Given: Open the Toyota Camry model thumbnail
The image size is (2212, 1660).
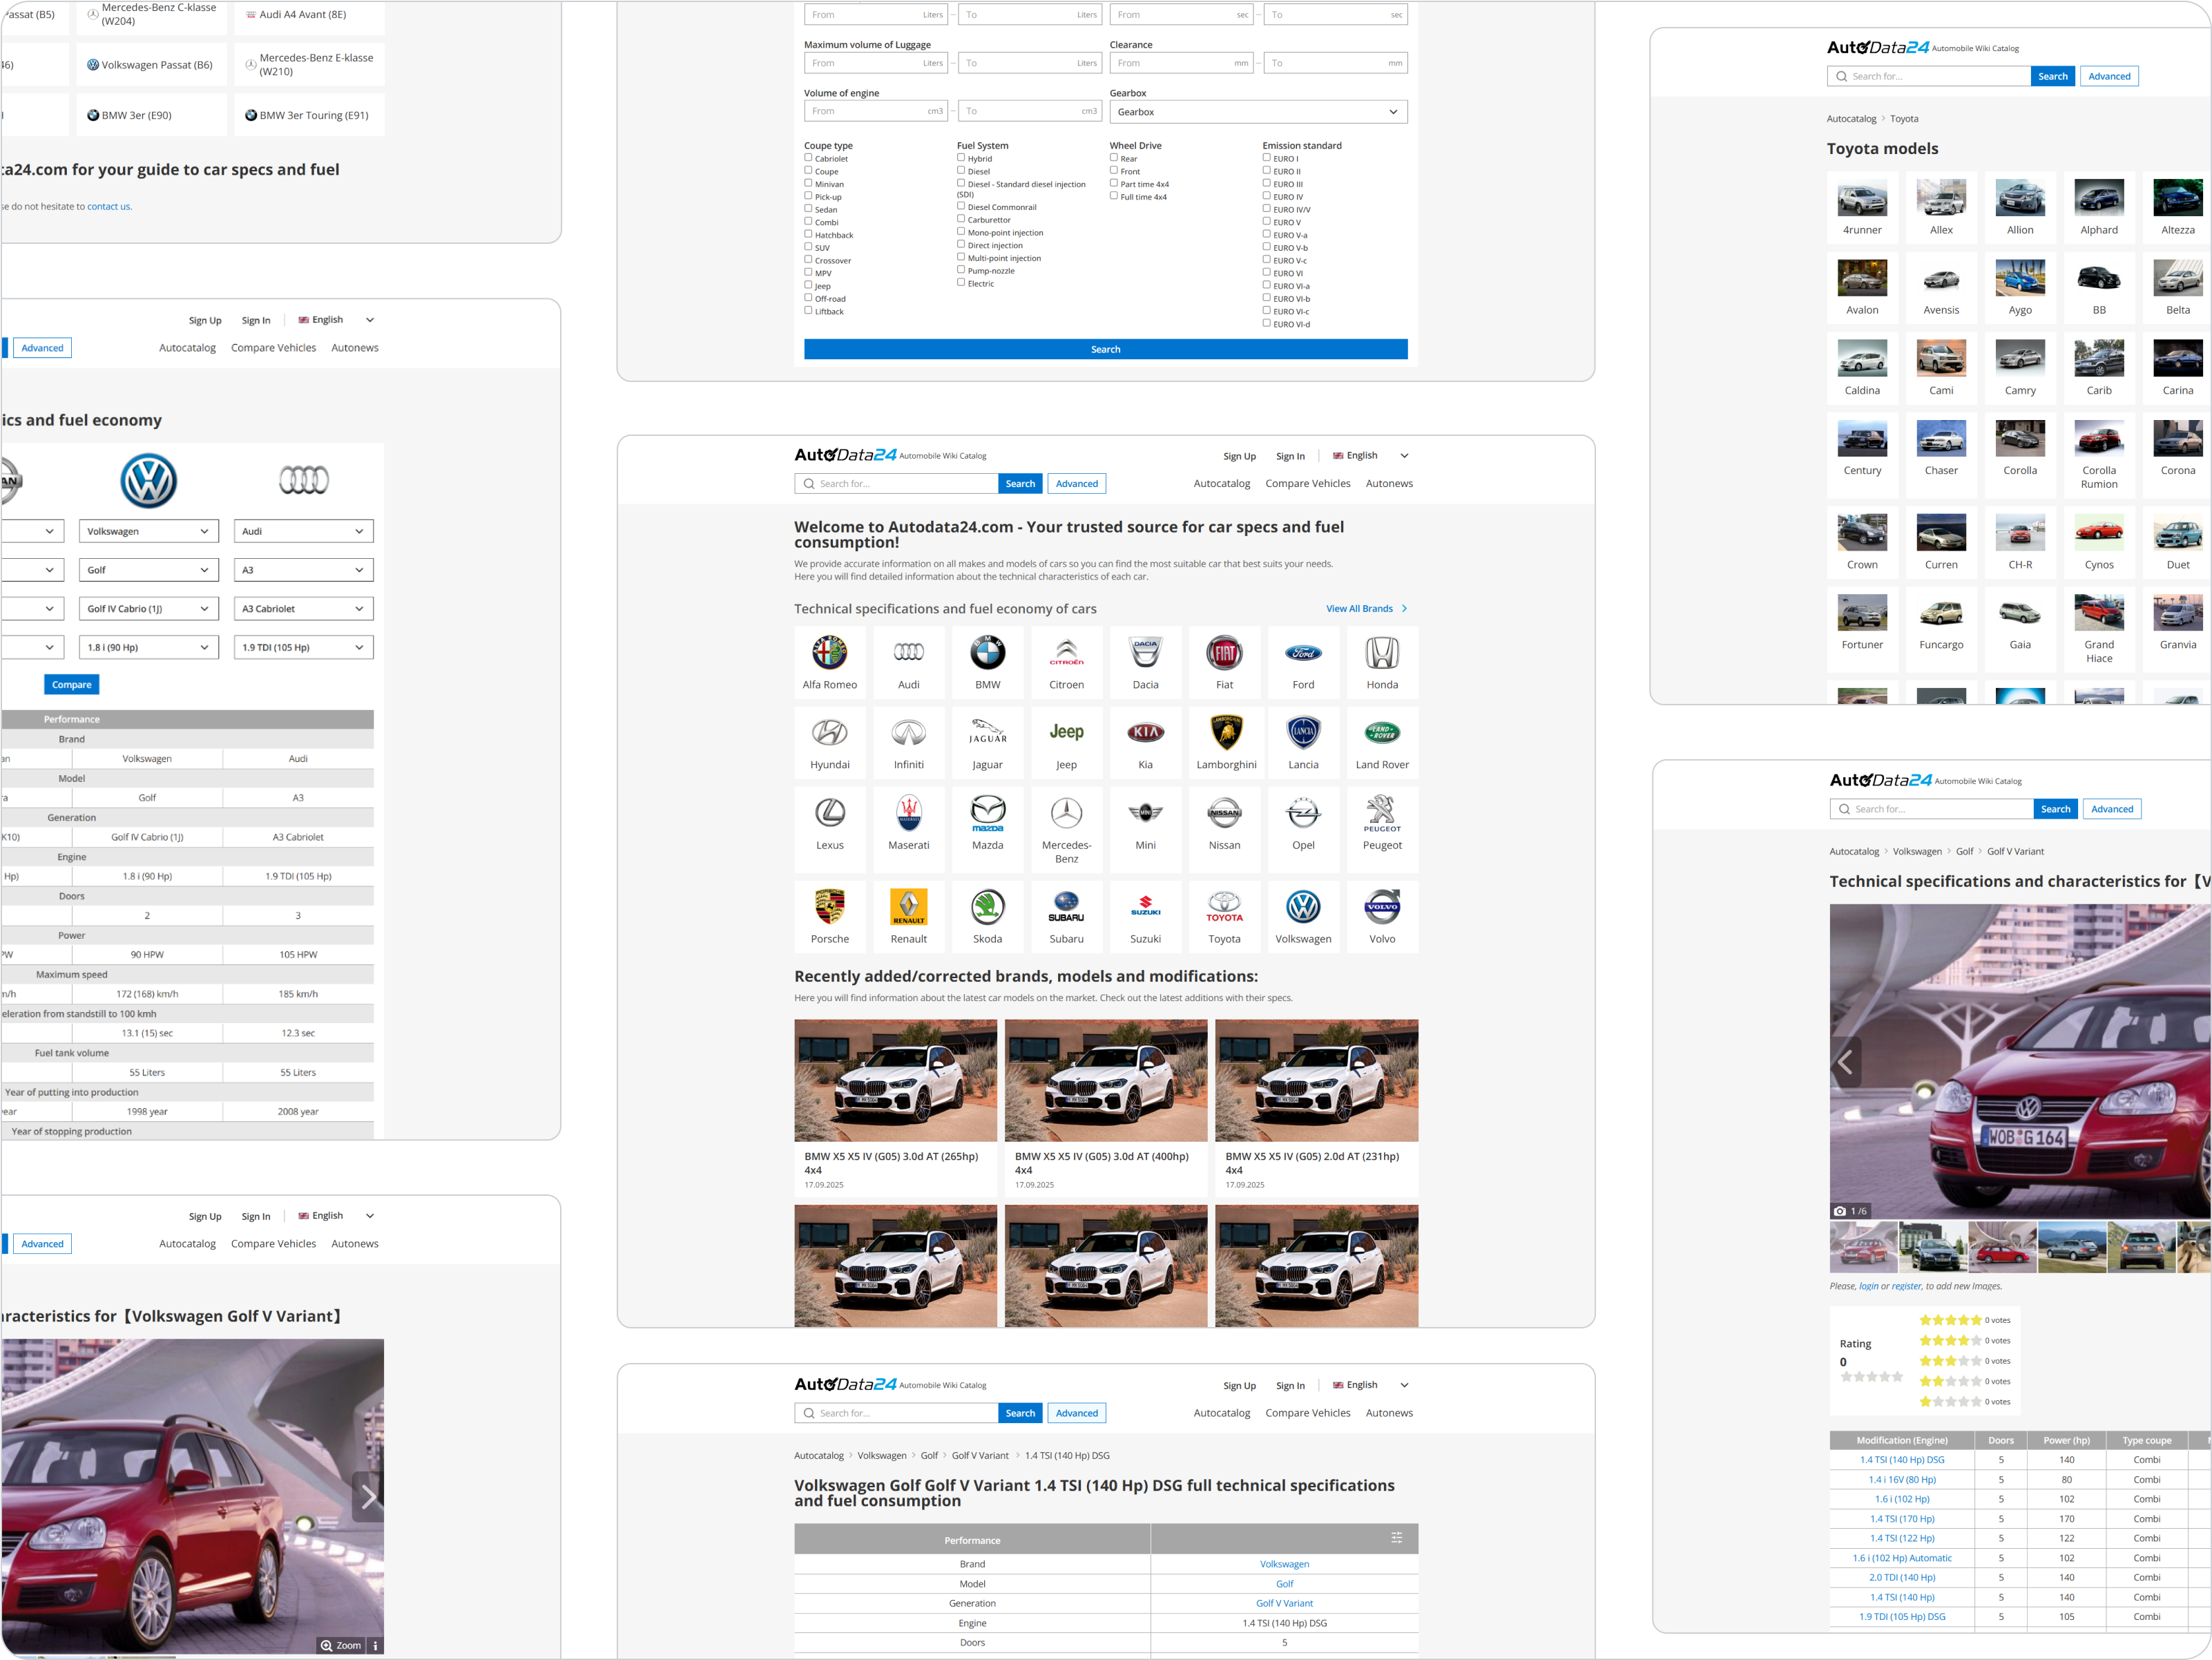Looking at the screenshot, I should (x=2019, y=358).
